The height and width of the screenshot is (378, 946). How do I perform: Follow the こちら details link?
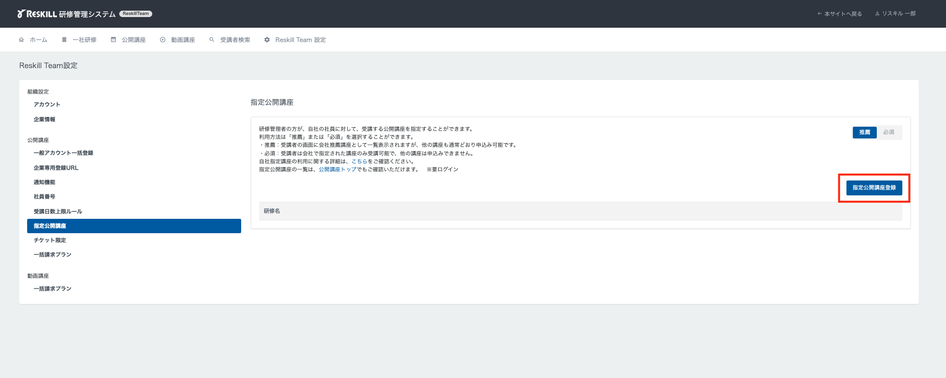tap(359, 161)
